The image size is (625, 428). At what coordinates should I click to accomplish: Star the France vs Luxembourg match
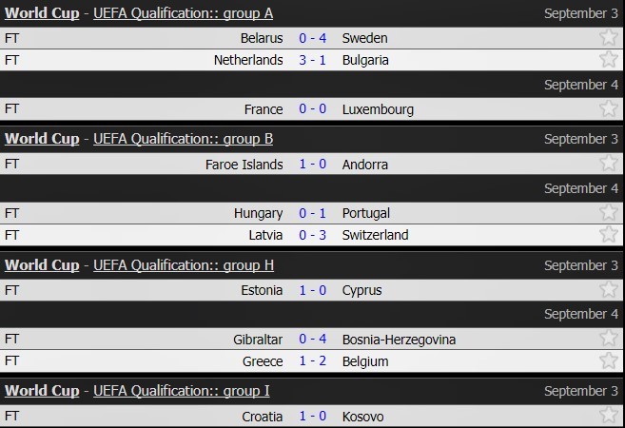(x=609, y=109)
